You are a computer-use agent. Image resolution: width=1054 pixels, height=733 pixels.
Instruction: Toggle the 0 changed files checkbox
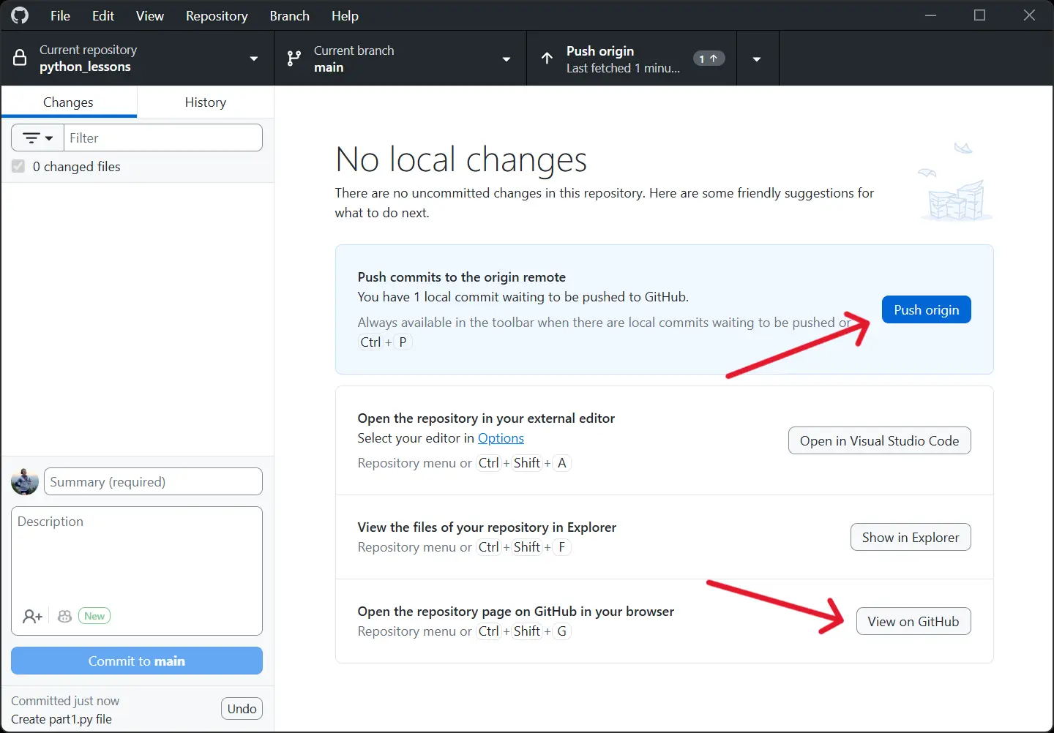18,166
